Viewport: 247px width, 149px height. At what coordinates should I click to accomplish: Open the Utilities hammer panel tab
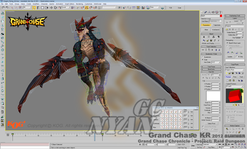tap(220, 12)
